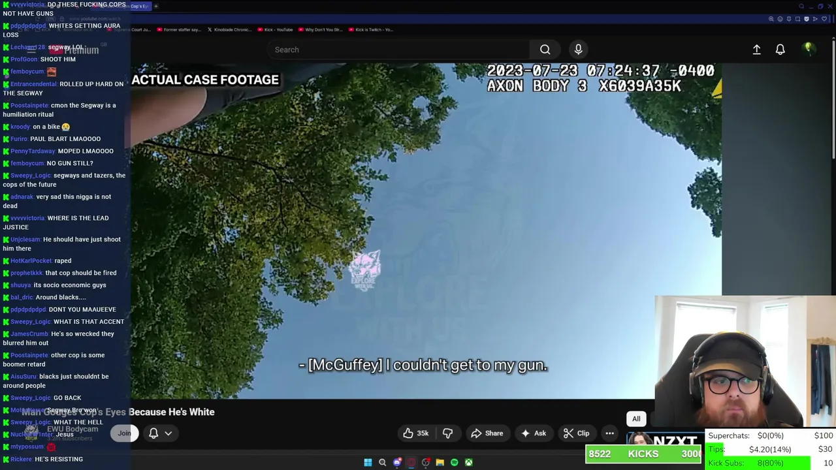
Task: Open 'Kick is Twitch - Yo...' bookmark
Action: (370, 29)
